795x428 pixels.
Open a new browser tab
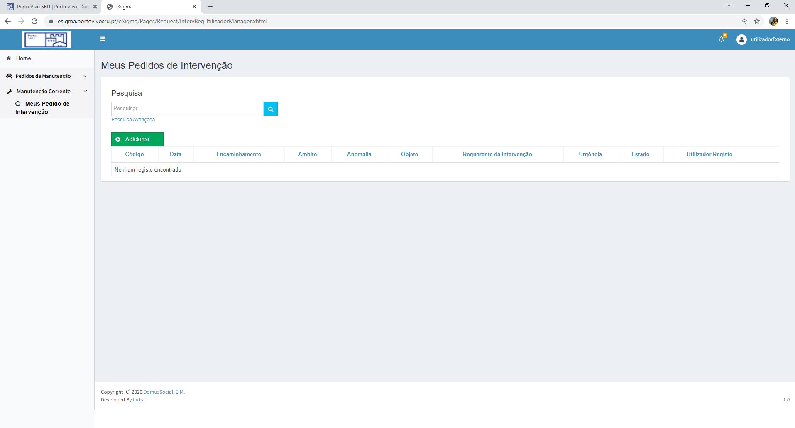click(x=210, y=7)
